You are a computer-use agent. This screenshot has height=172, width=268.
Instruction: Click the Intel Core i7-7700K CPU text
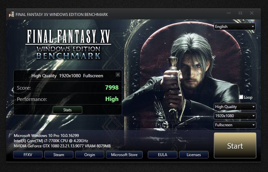point(51,141)
